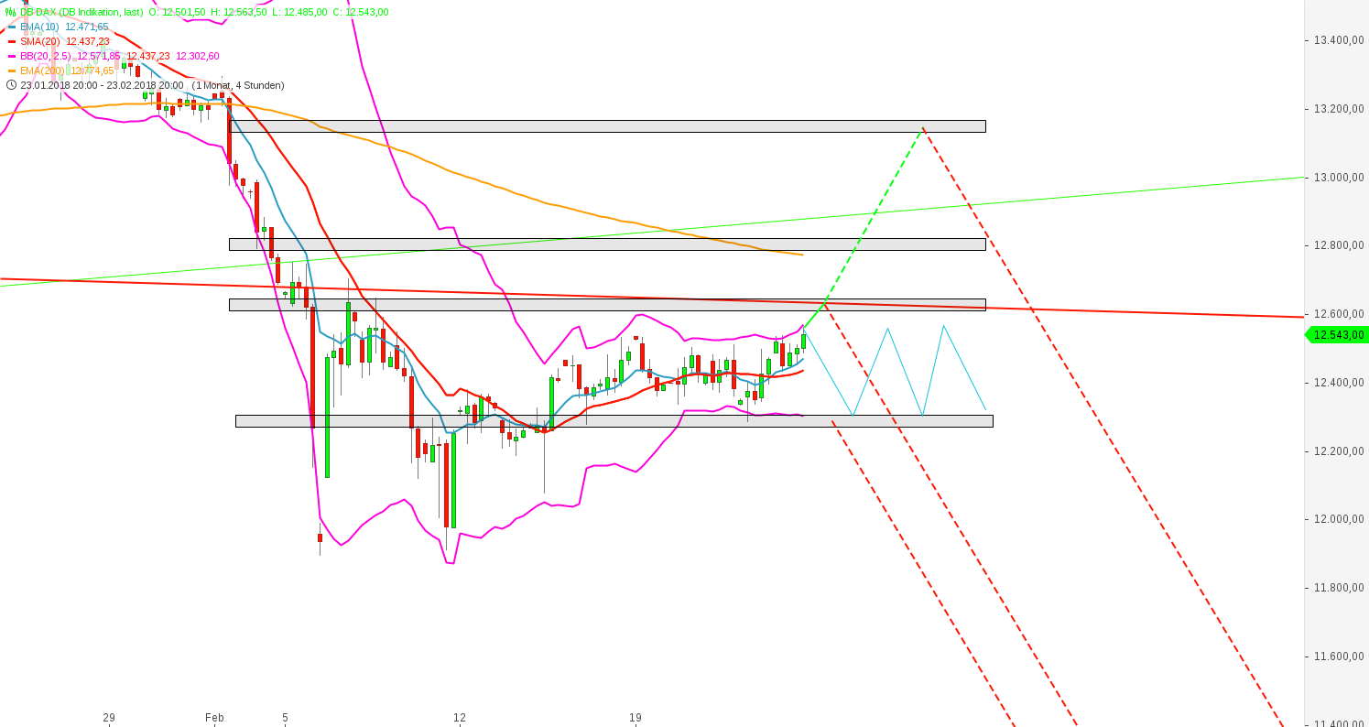Click the BB value 12.302,60
The height and width of the screenshot is (727, 1369).
(x=195, y=55)
